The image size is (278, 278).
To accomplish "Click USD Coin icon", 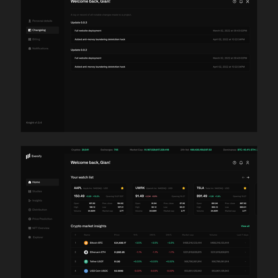I will (x=86, y=271).
